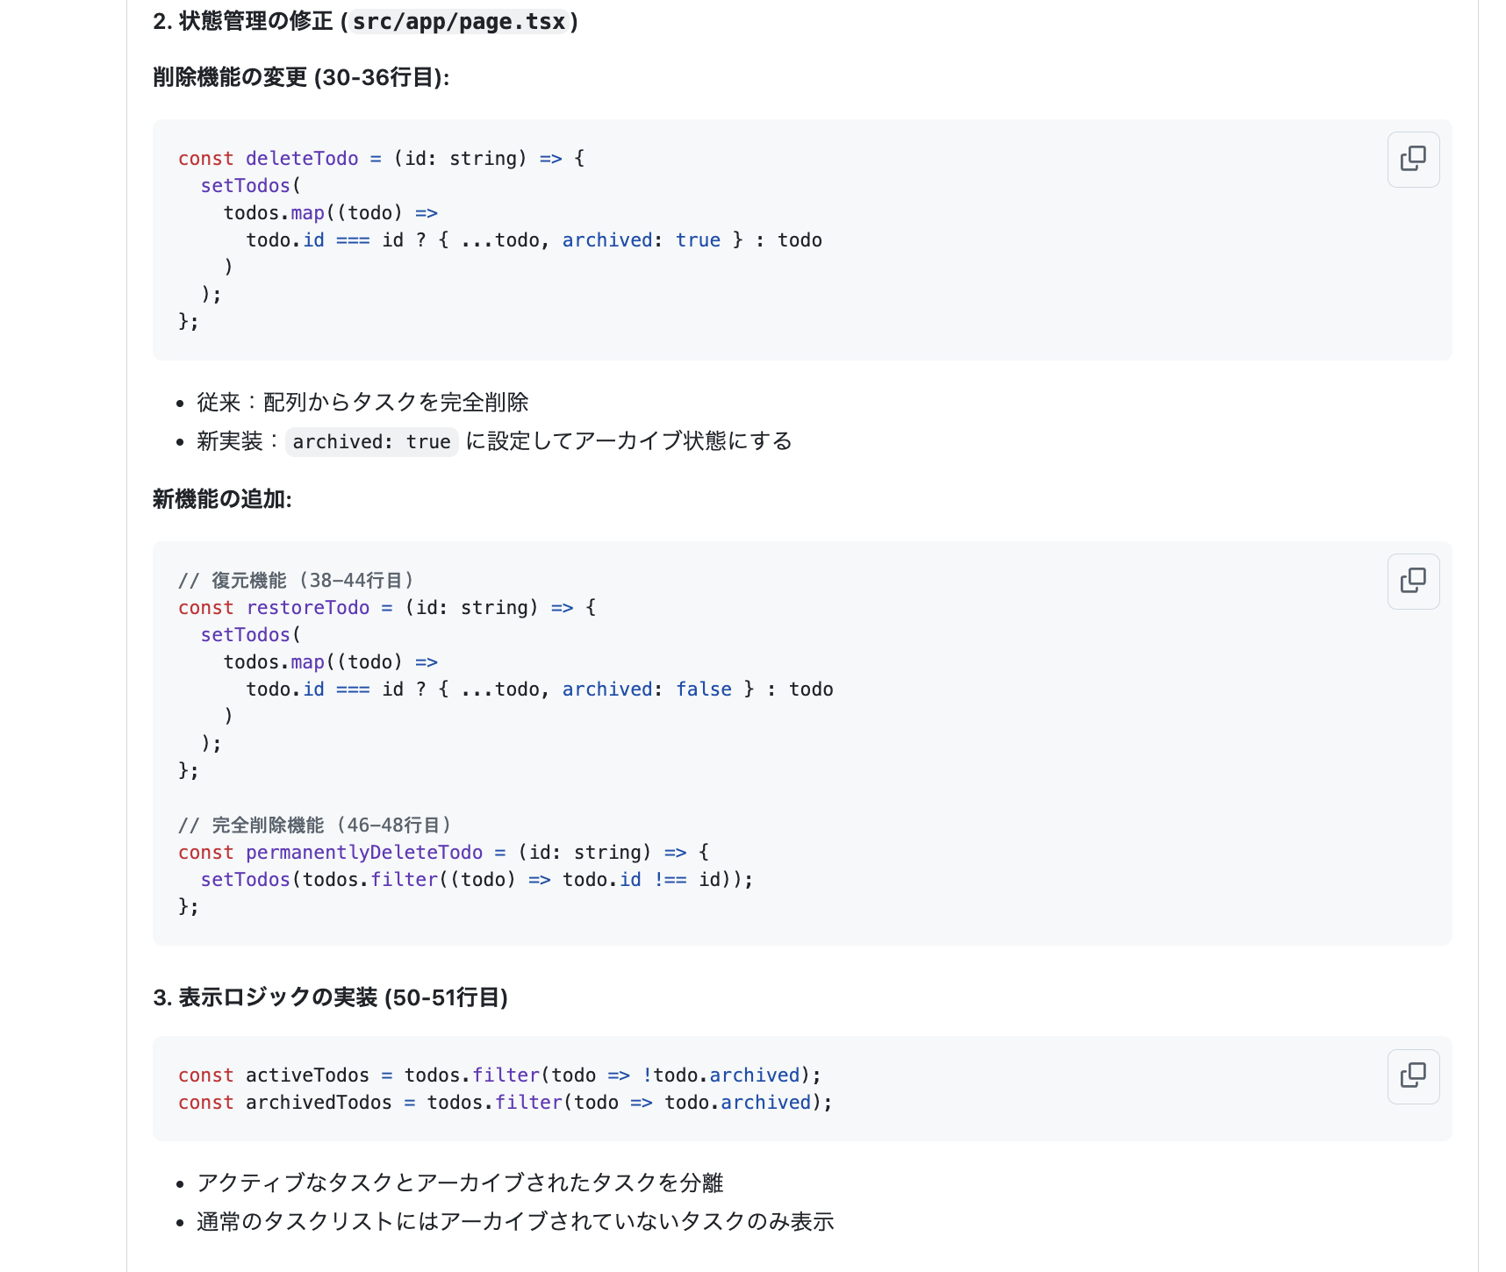Click comment 復元機能（38–44行目）
1506x1272 pixels.
click(296, 579)
